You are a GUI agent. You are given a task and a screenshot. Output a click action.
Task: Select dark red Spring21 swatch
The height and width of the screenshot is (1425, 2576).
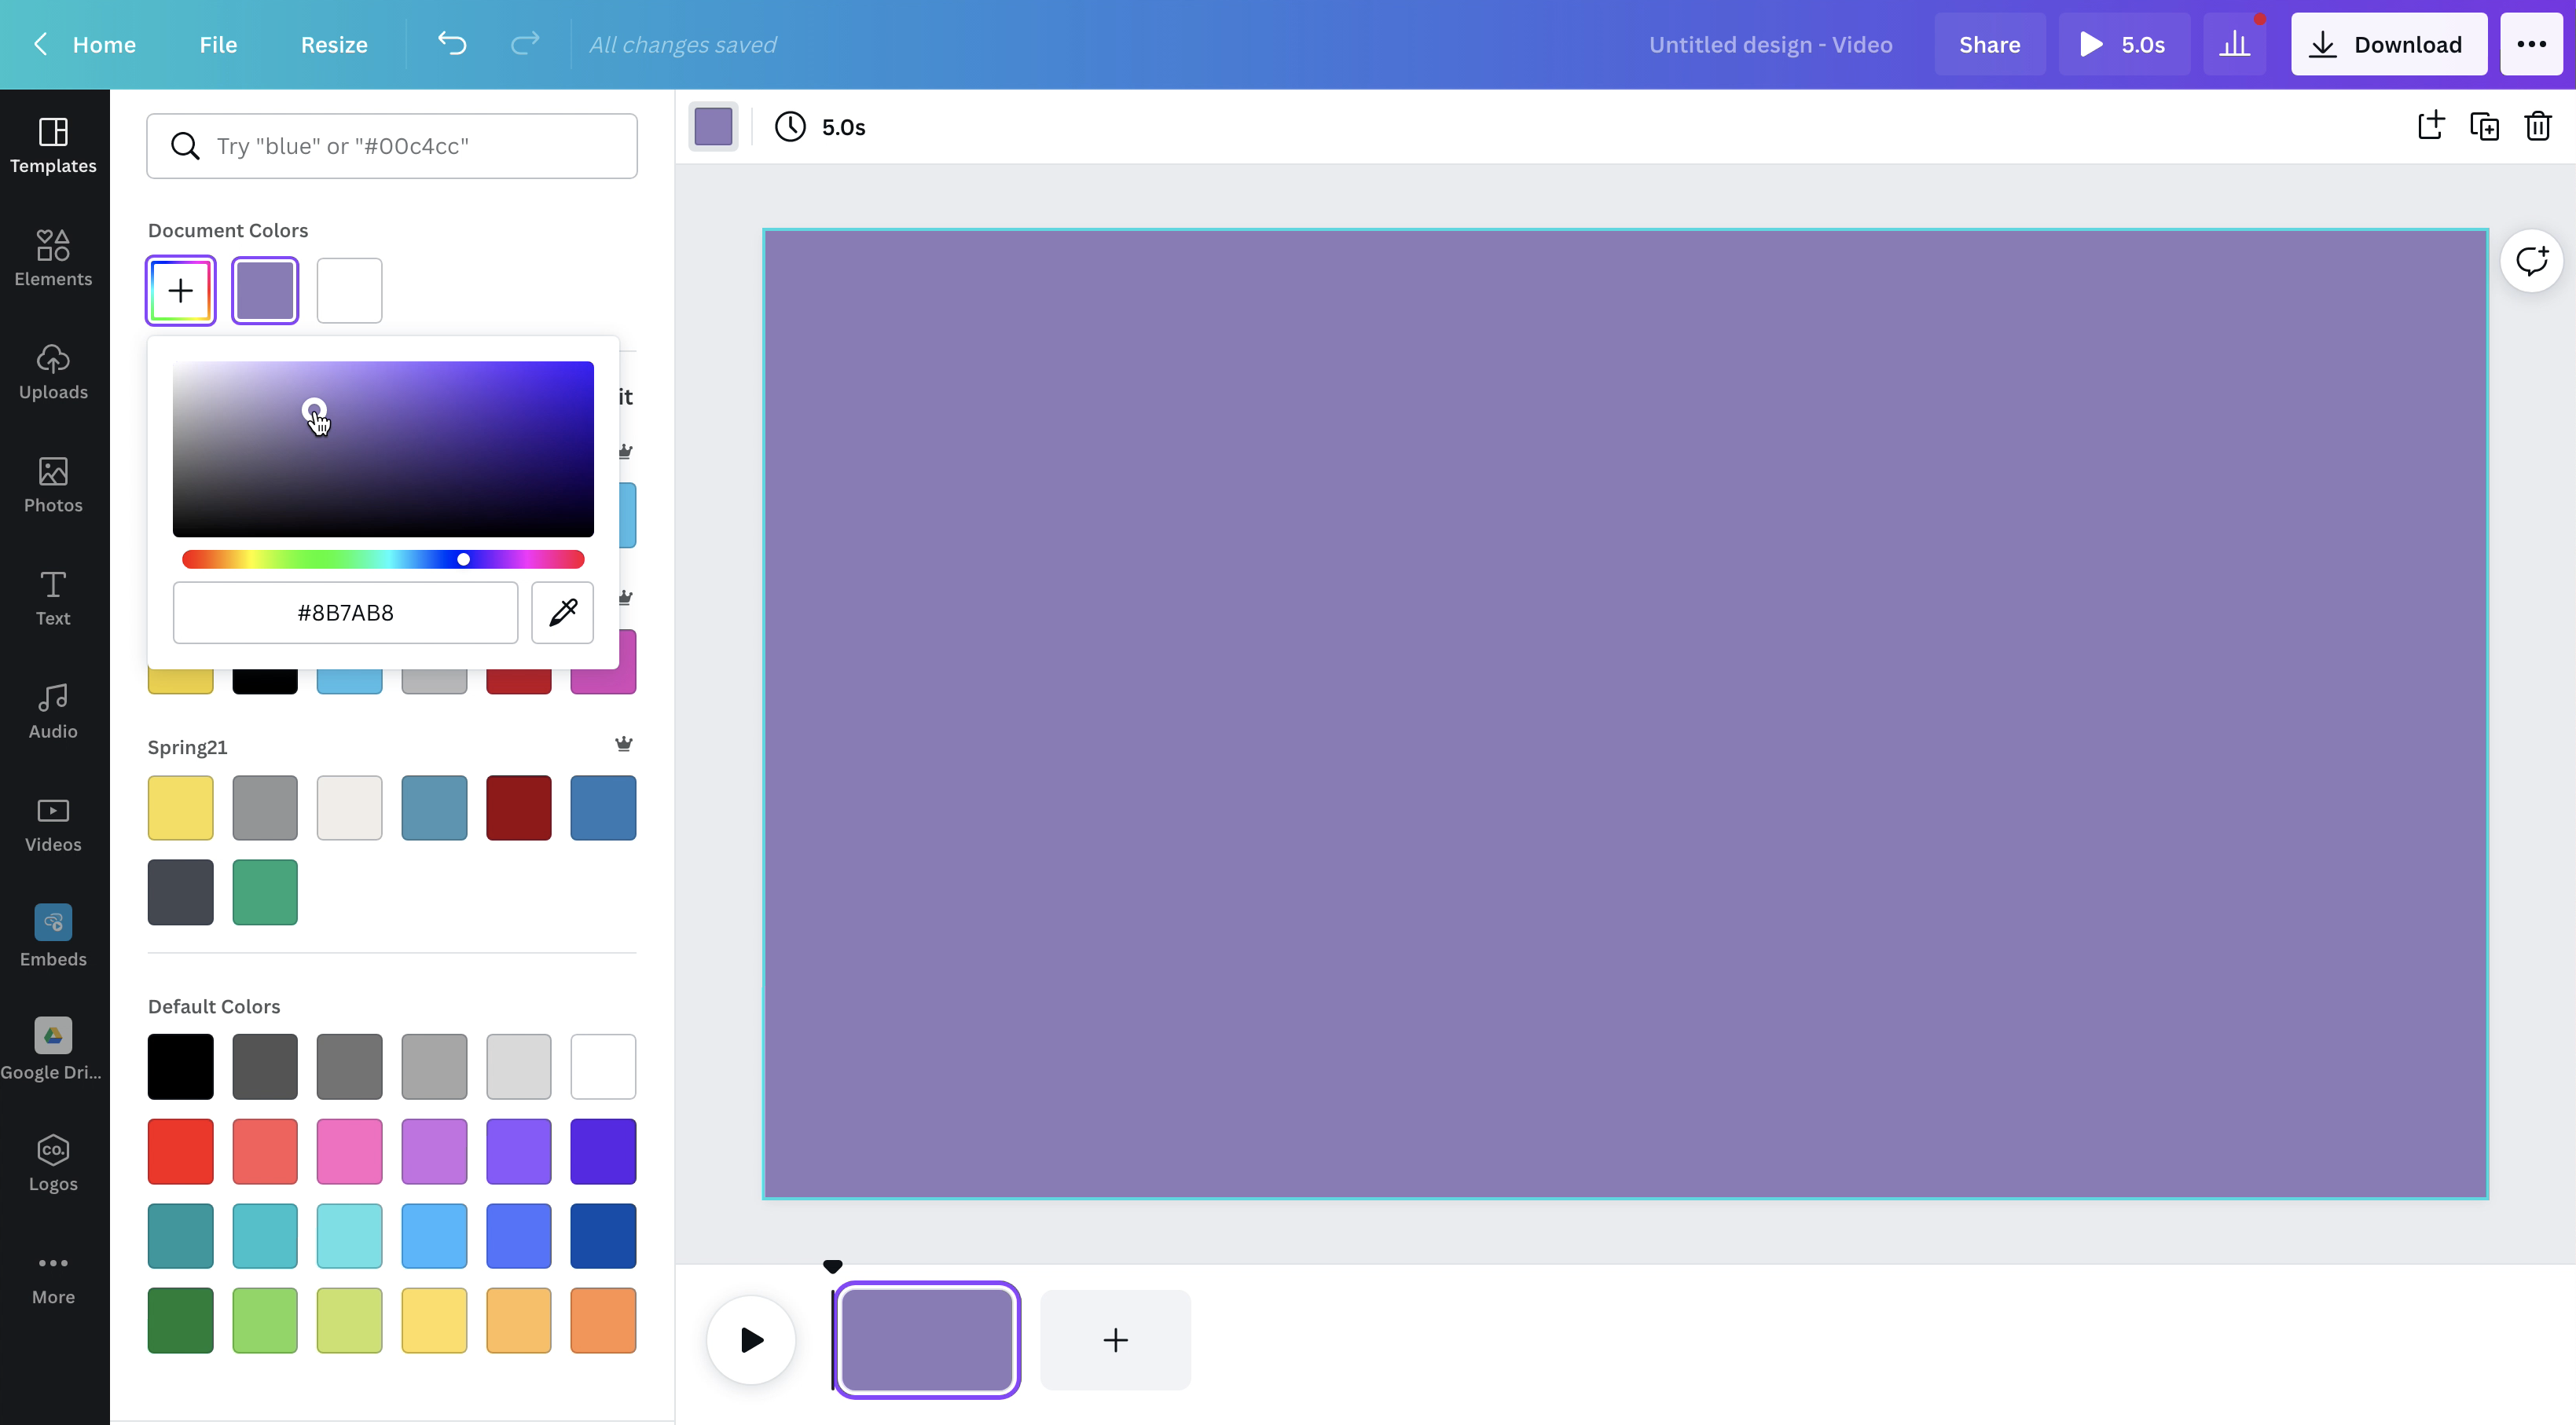(518, 808)
